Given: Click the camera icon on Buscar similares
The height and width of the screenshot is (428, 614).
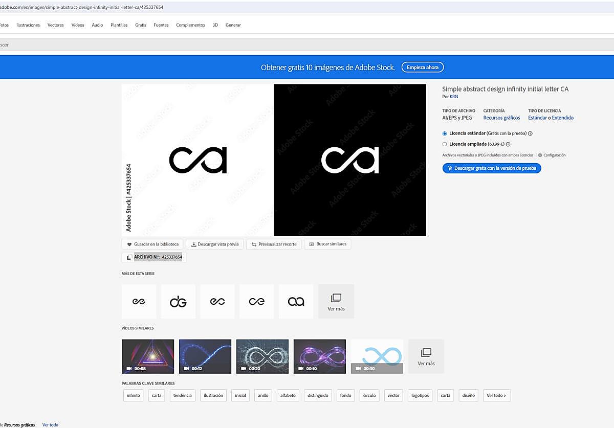Looking at the screenshot, I should 311,244.
